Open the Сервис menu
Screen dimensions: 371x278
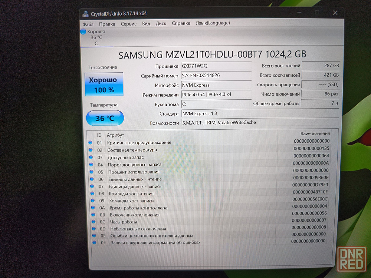tap(128, 24)
